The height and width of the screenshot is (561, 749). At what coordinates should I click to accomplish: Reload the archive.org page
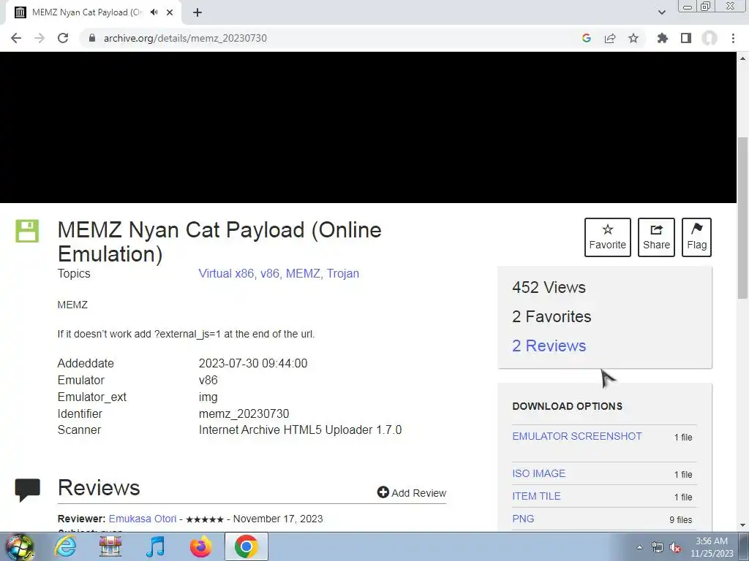click(63, 38)
